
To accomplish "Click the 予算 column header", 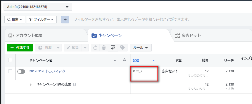I will click(170, 61).
